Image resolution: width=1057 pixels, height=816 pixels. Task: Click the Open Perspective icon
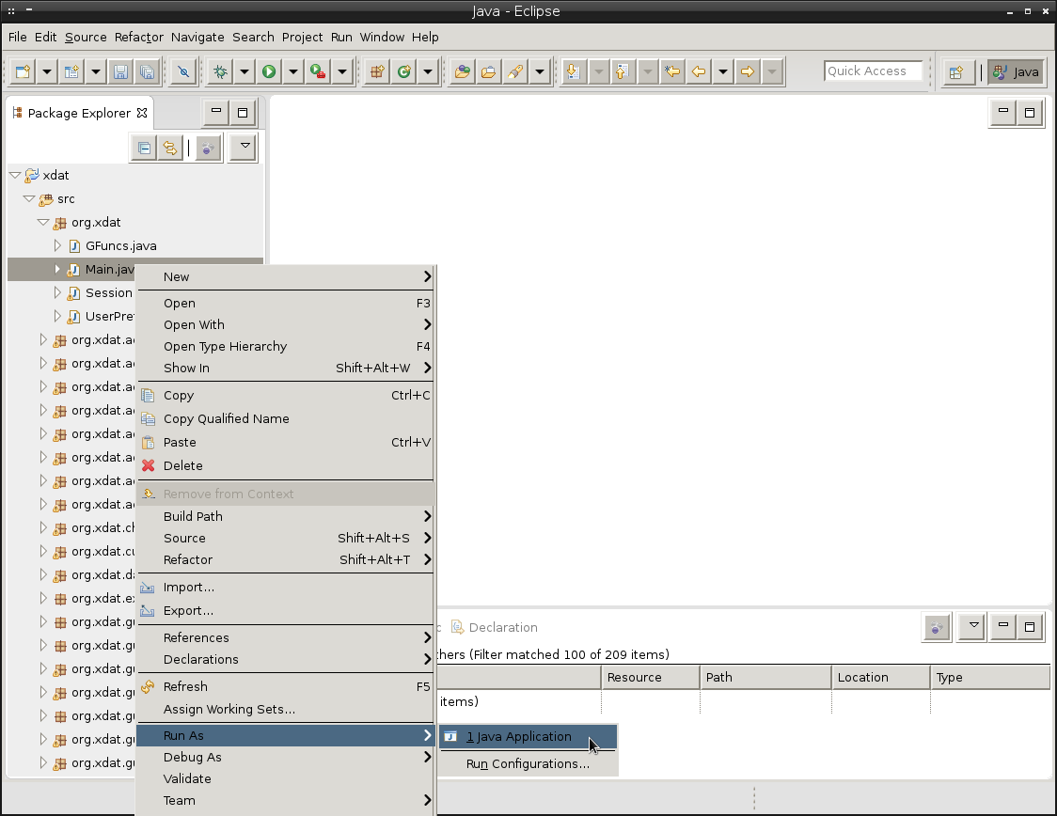click(x=956, y=72)
